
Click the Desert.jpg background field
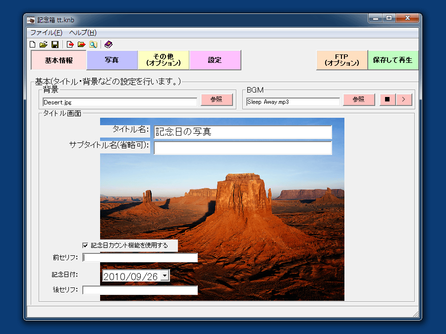pyautogui.click(x=120, y=102)
